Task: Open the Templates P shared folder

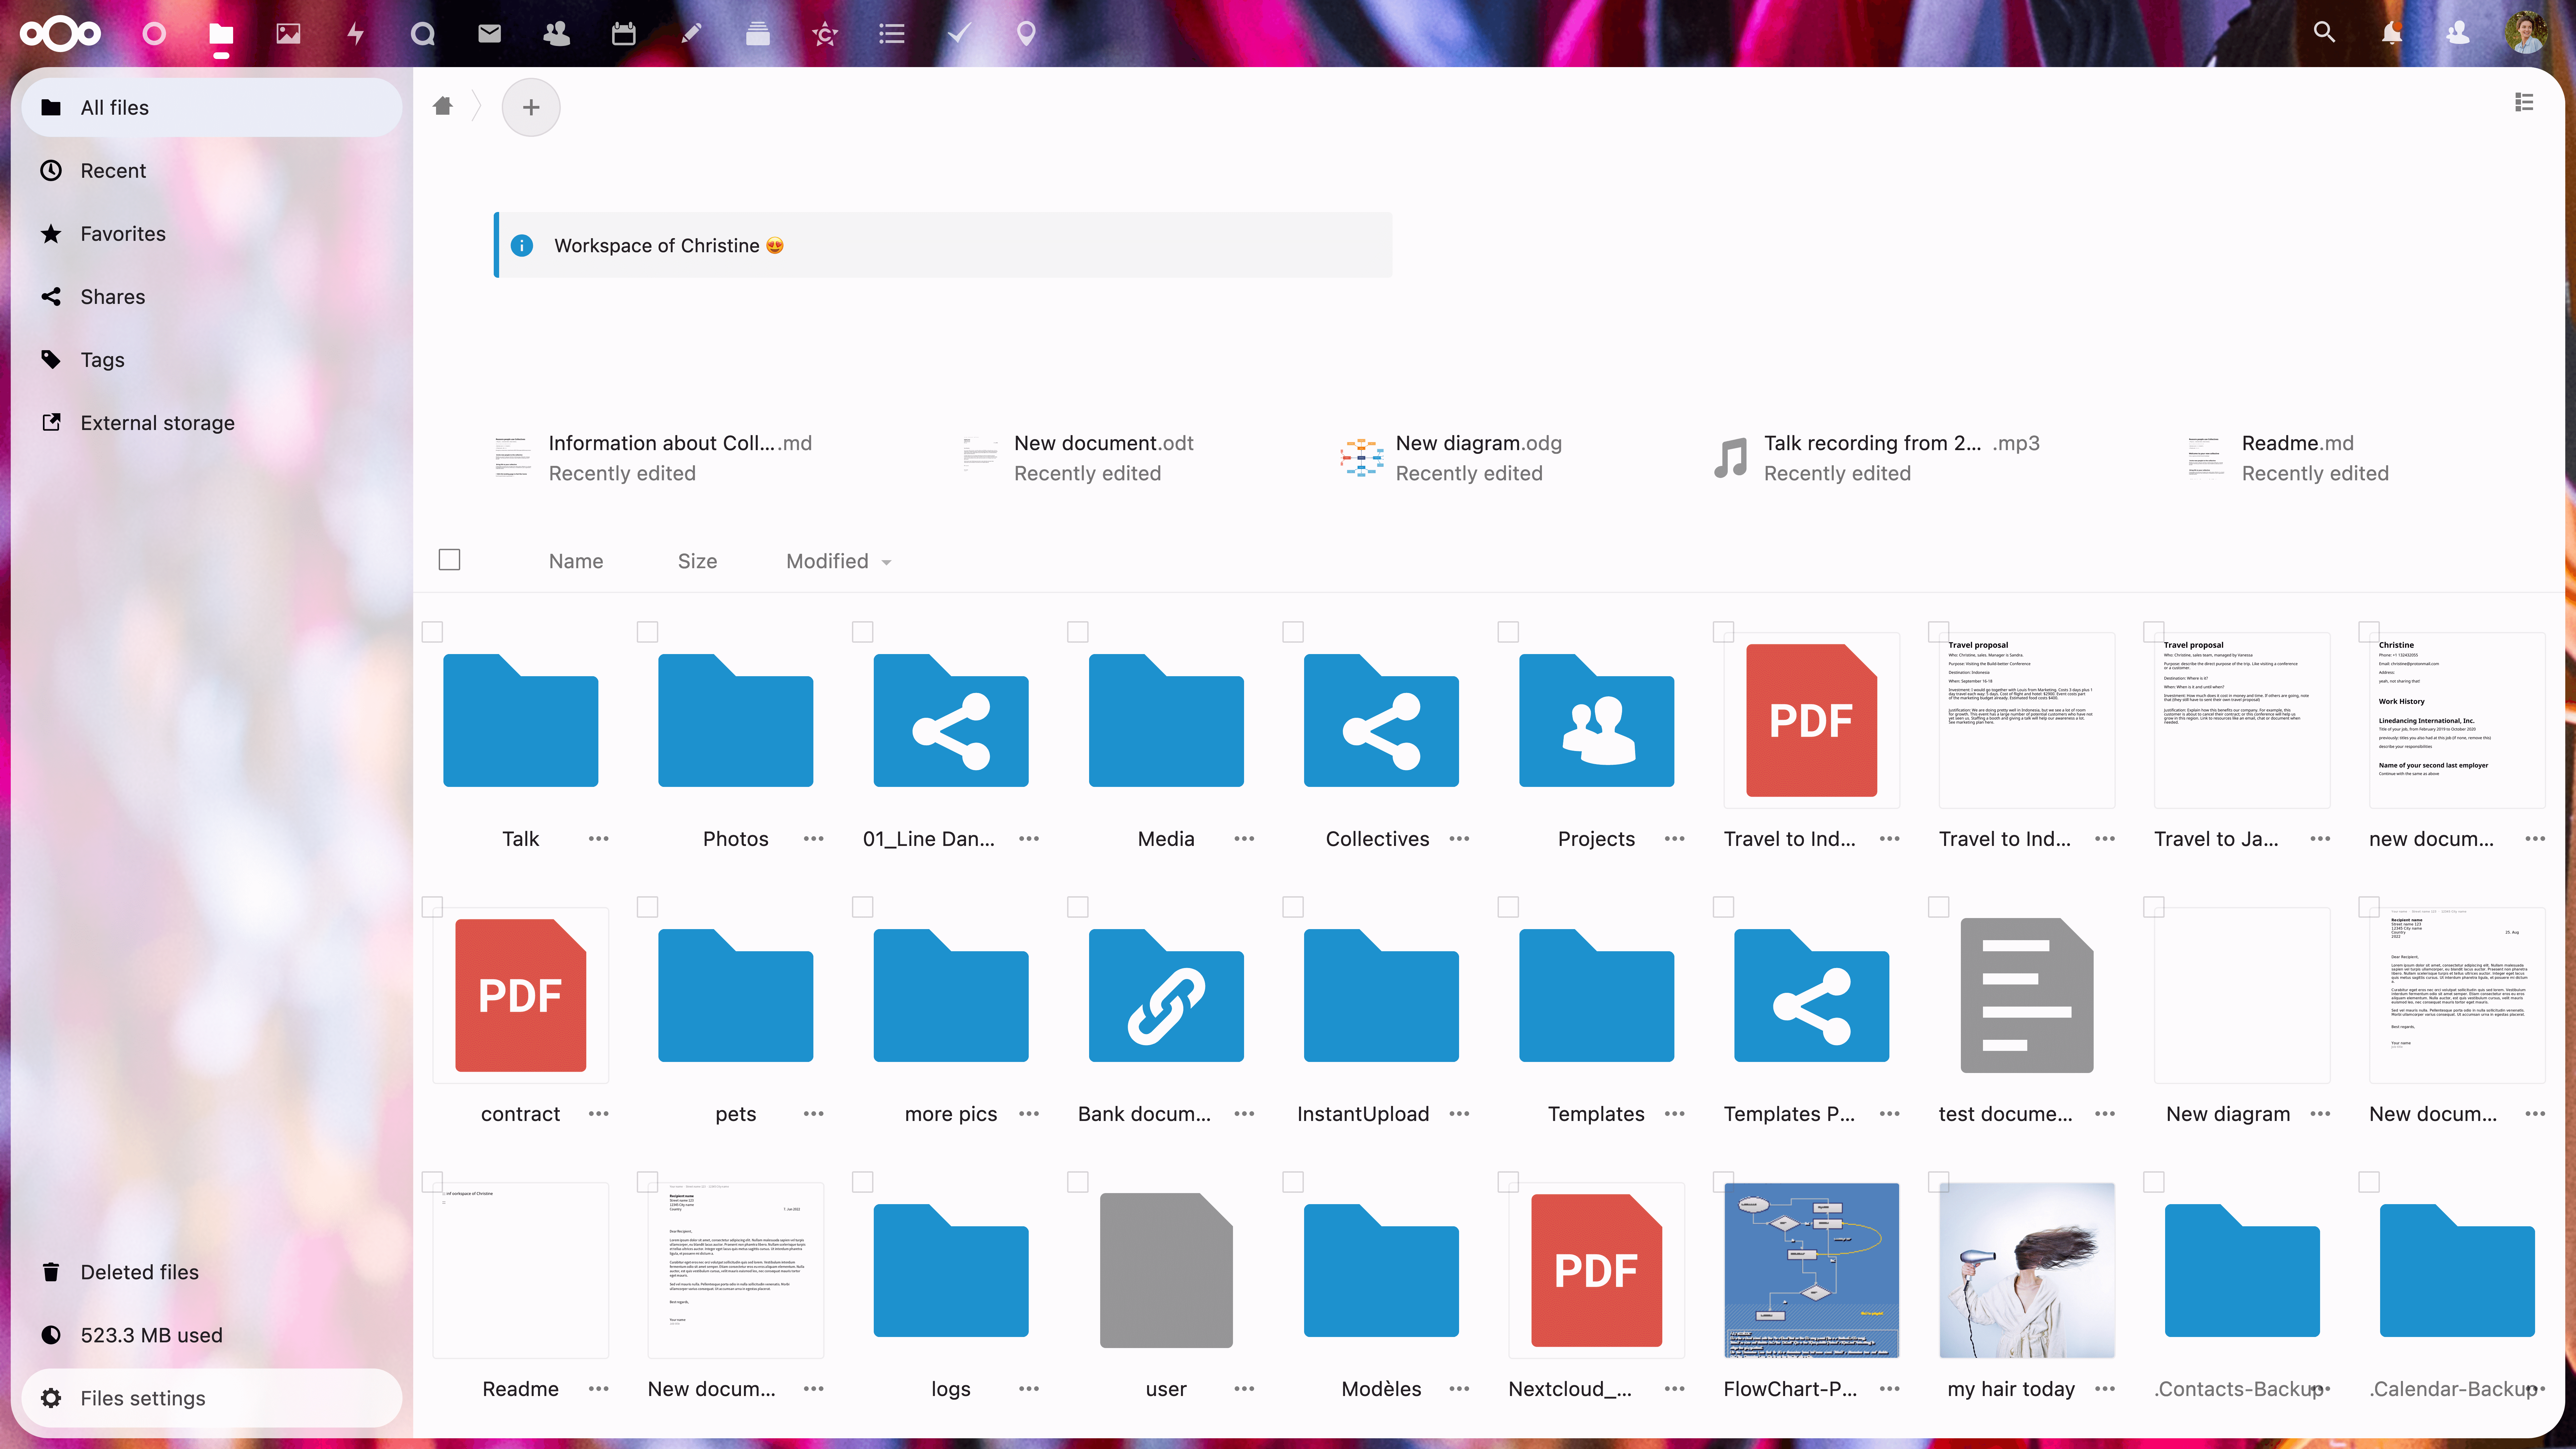Action: pyautogui.click(x=1811, y=996)
